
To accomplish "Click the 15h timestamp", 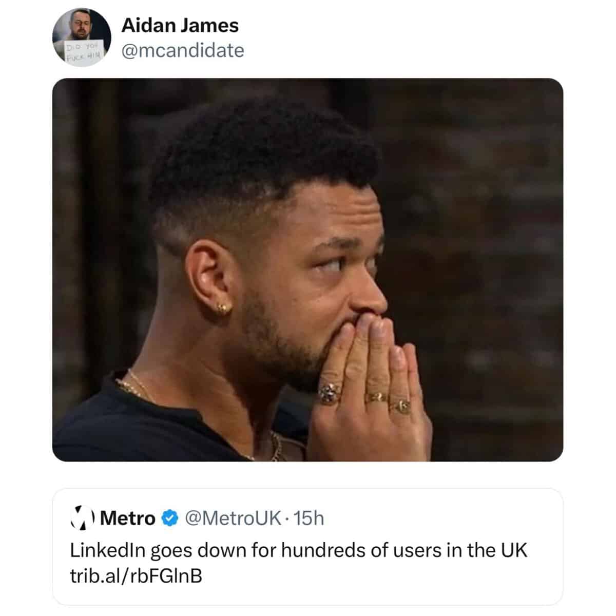I will 310,518.
